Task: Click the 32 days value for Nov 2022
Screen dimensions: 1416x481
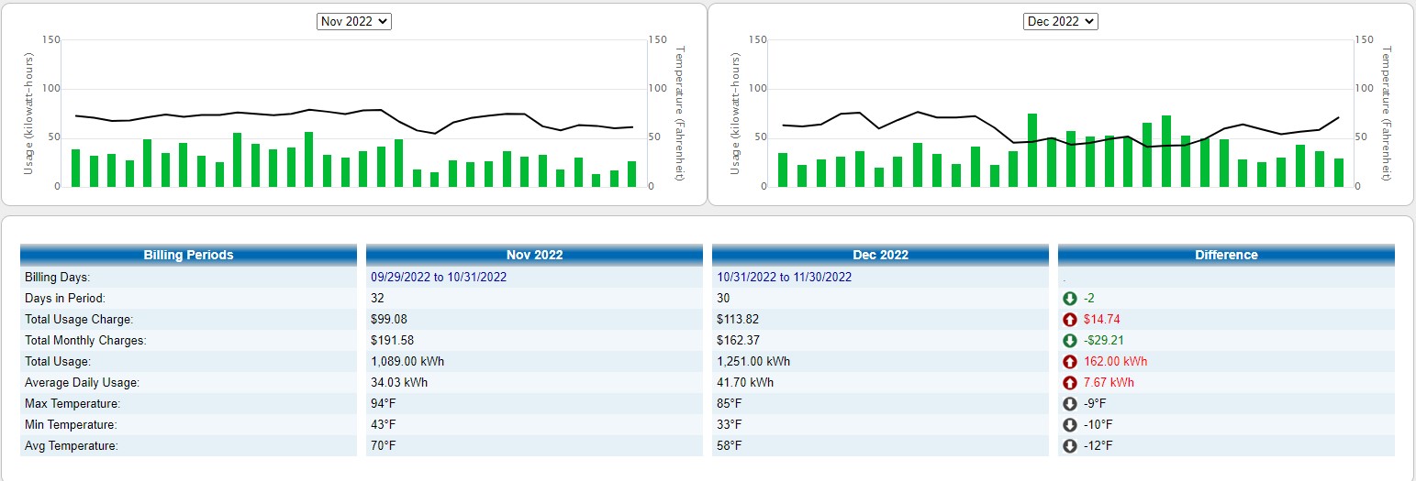Action: click(377, 299)
